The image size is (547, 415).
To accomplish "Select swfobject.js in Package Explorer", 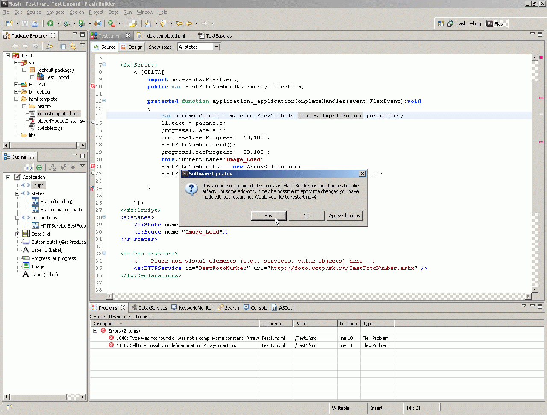I will coord(50,128).
